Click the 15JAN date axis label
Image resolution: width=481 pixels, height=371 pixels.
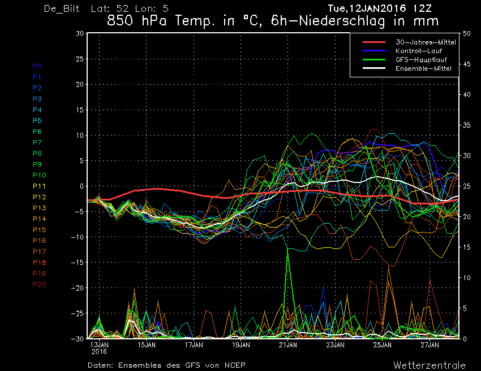coord(147,345)
